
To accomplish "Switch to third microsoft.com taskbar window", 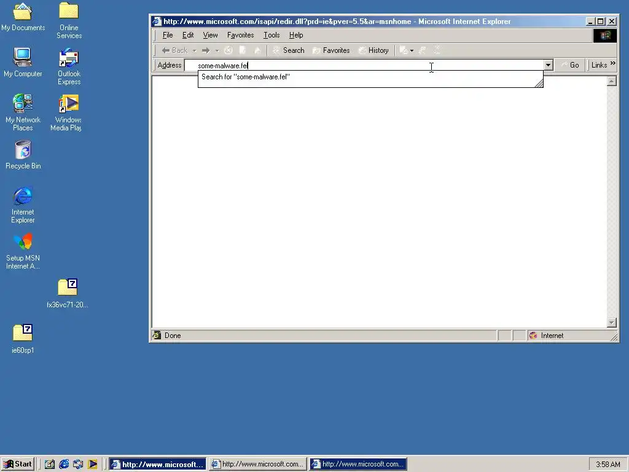I will [x=358, y=464].
